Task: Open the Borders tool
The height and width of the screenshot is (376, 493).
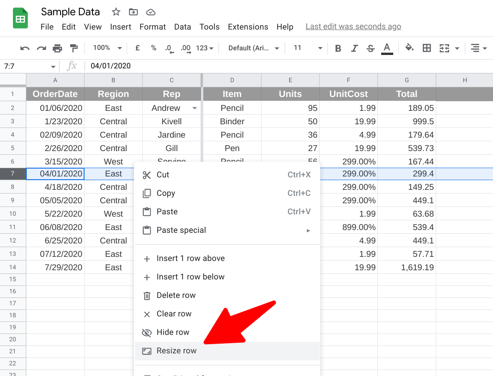Action: pos(426,48)
